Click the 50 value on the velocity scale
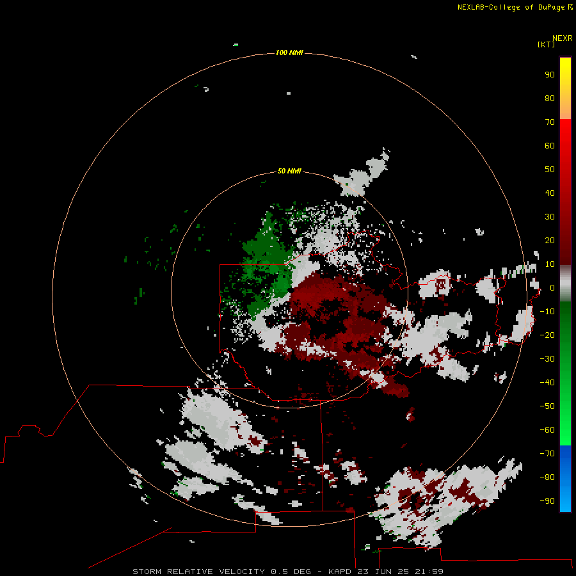Screen dimensions: 576x576 pos(550,170)
